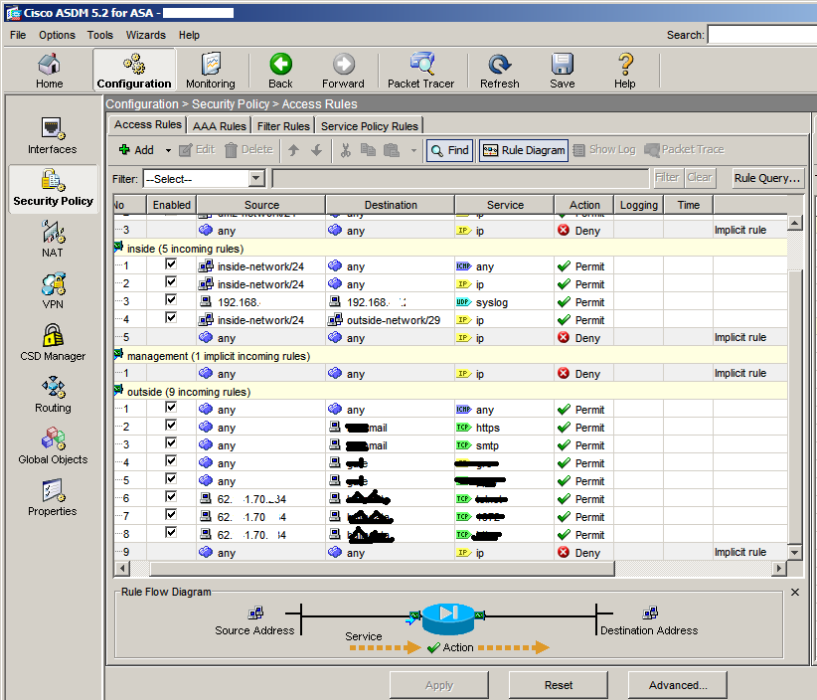Open the Routing settings

click(x=53, y=395)
